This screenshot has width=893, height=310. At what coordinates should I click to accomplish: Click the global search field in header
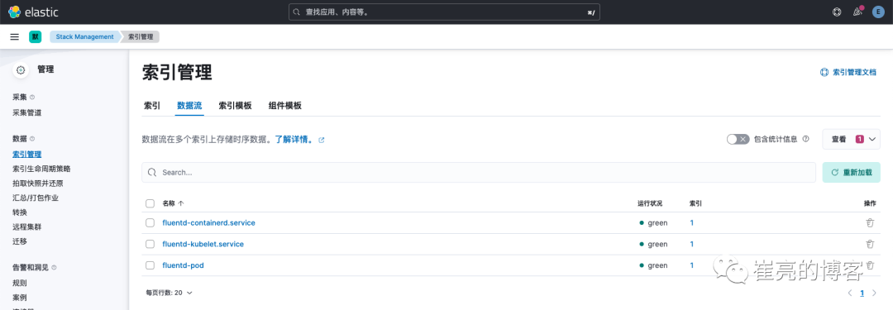point(444,12)
